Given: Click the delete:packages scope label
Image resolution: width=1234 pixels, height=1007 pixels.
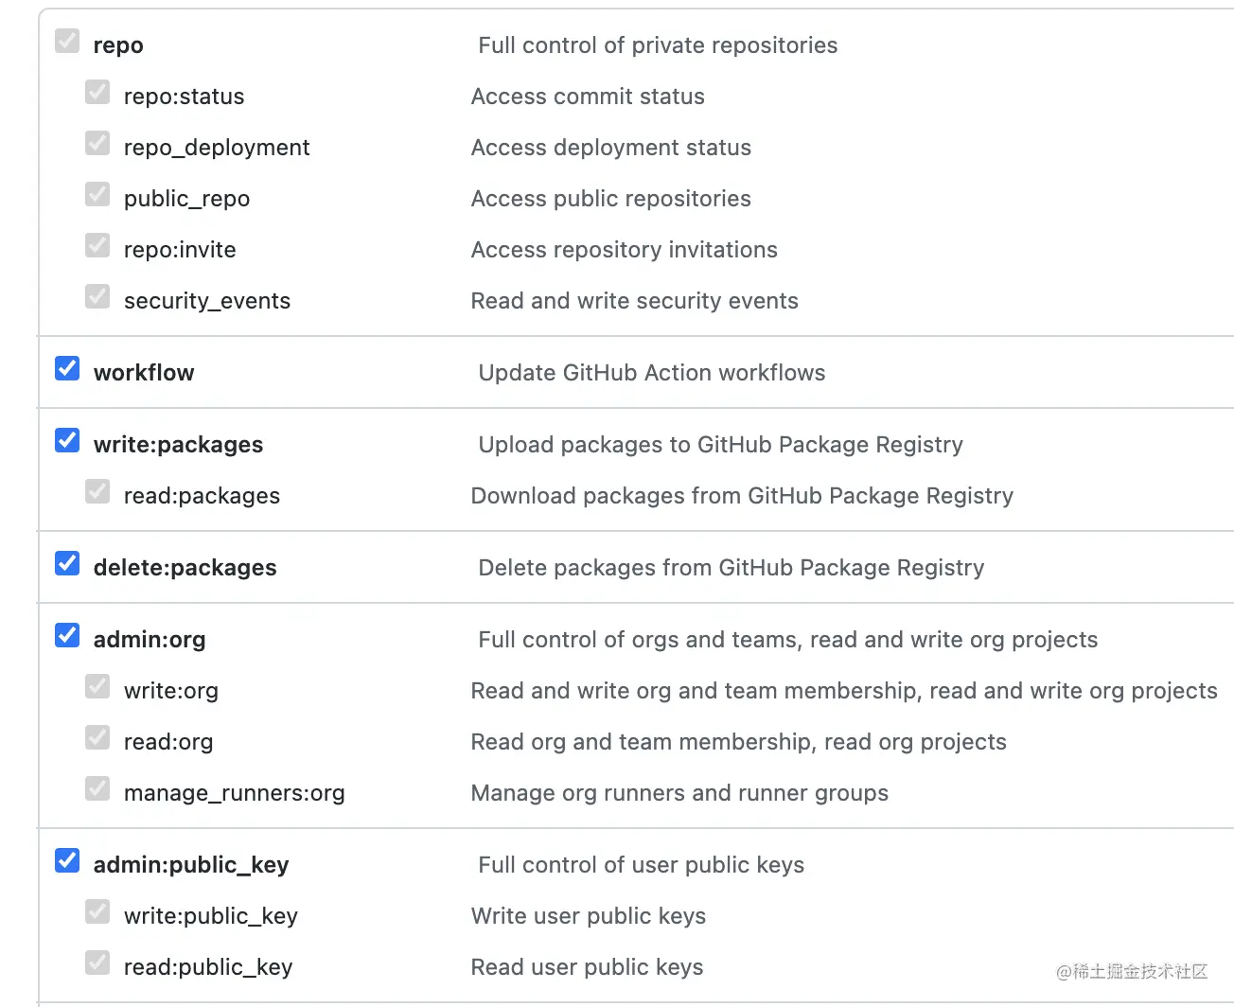Looking at the screenshot, I should (185, 568).
